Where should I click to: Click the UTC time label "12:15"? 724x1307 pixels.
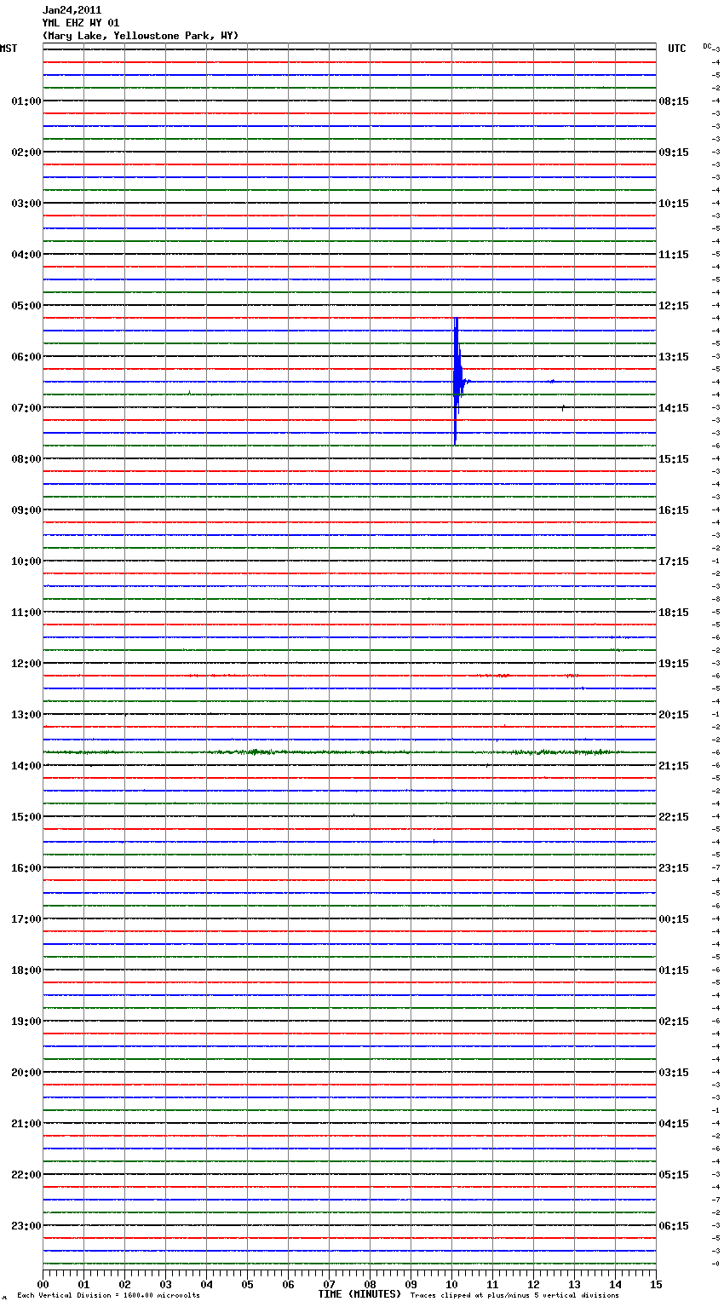point(674,306)
